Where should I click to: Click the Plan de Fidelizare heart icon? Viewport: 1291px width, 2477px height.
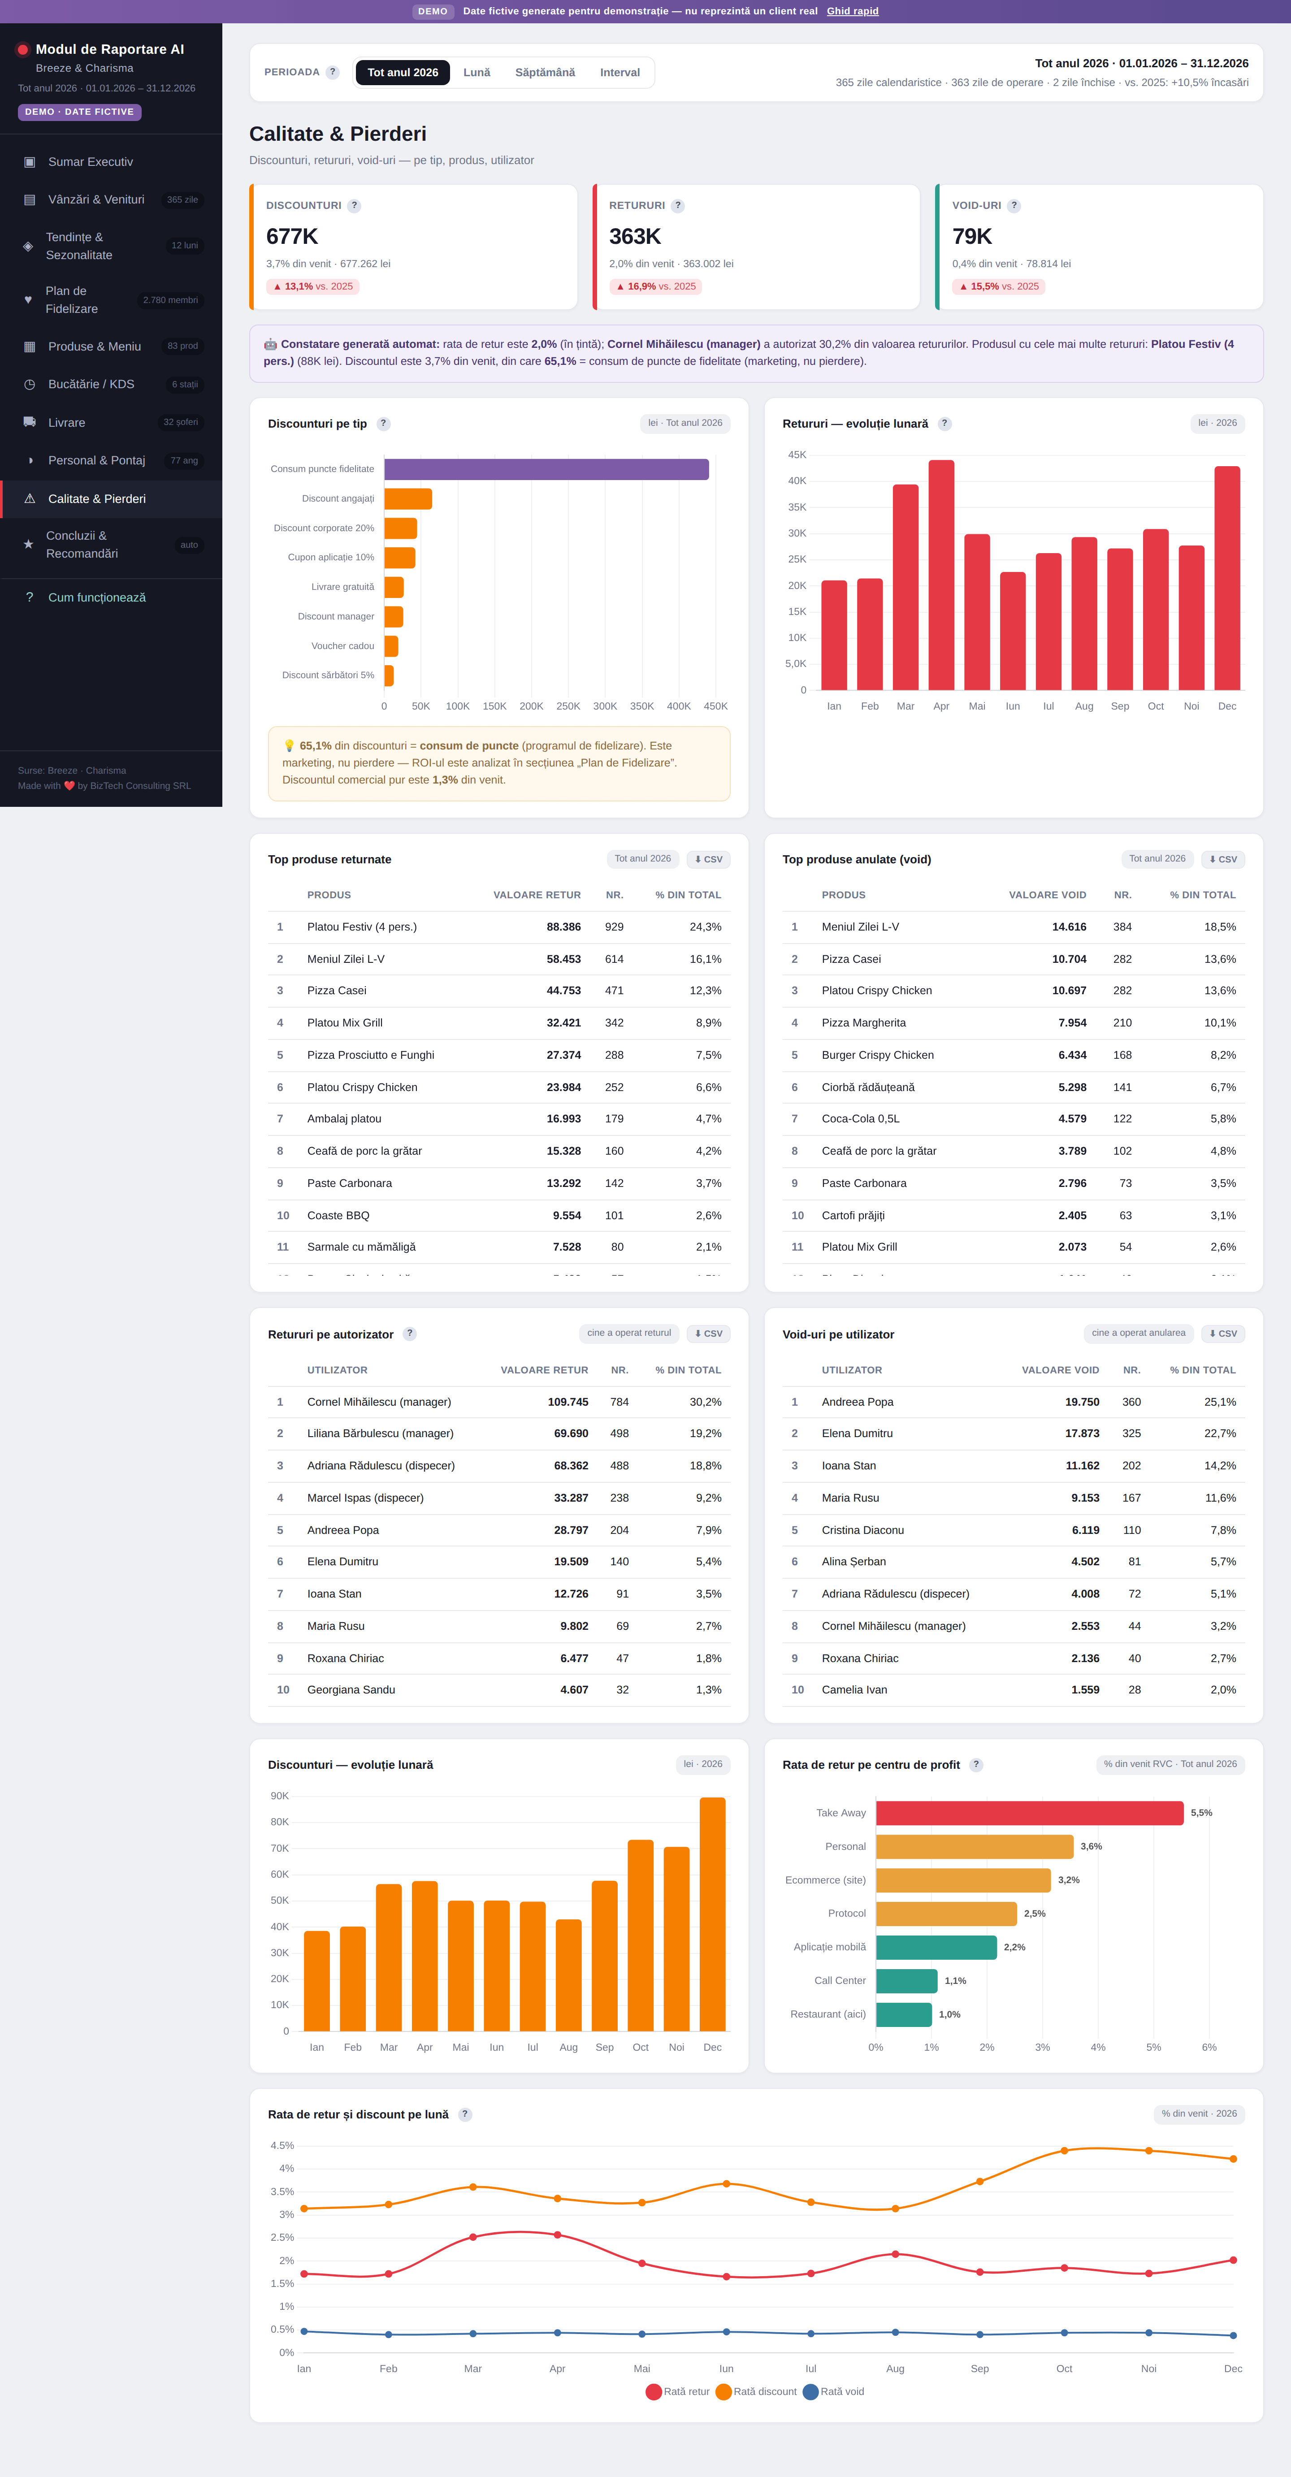tap(28, 300)
